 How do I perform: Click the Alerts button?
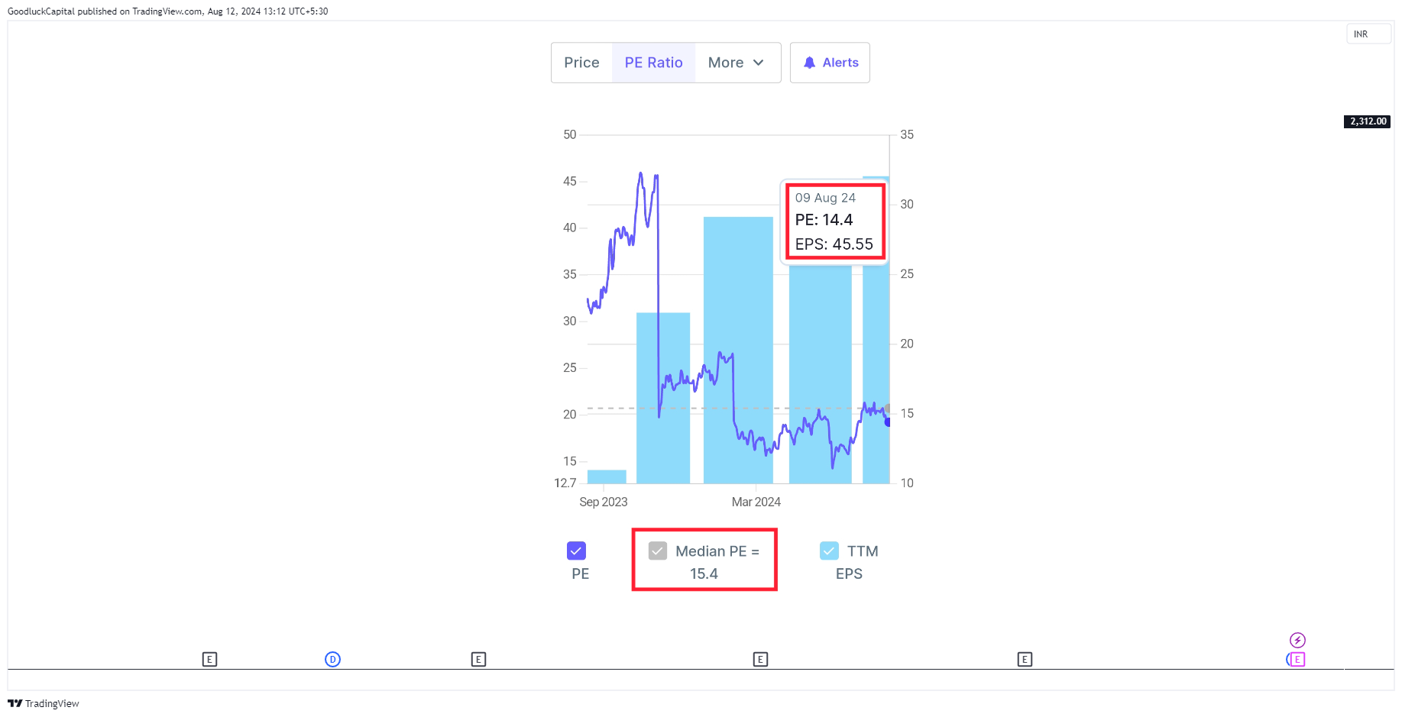(x=830, y=63)
